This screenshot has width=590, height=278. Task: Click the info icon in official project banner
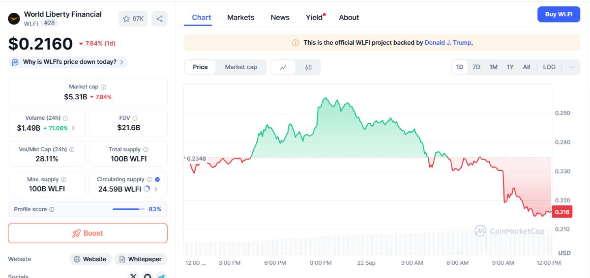click(x=295, y=43)
